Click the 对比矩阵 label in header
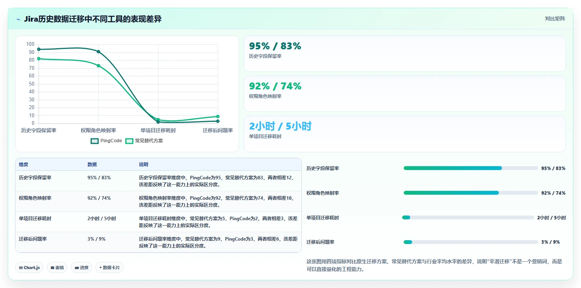 pos(555,19)
